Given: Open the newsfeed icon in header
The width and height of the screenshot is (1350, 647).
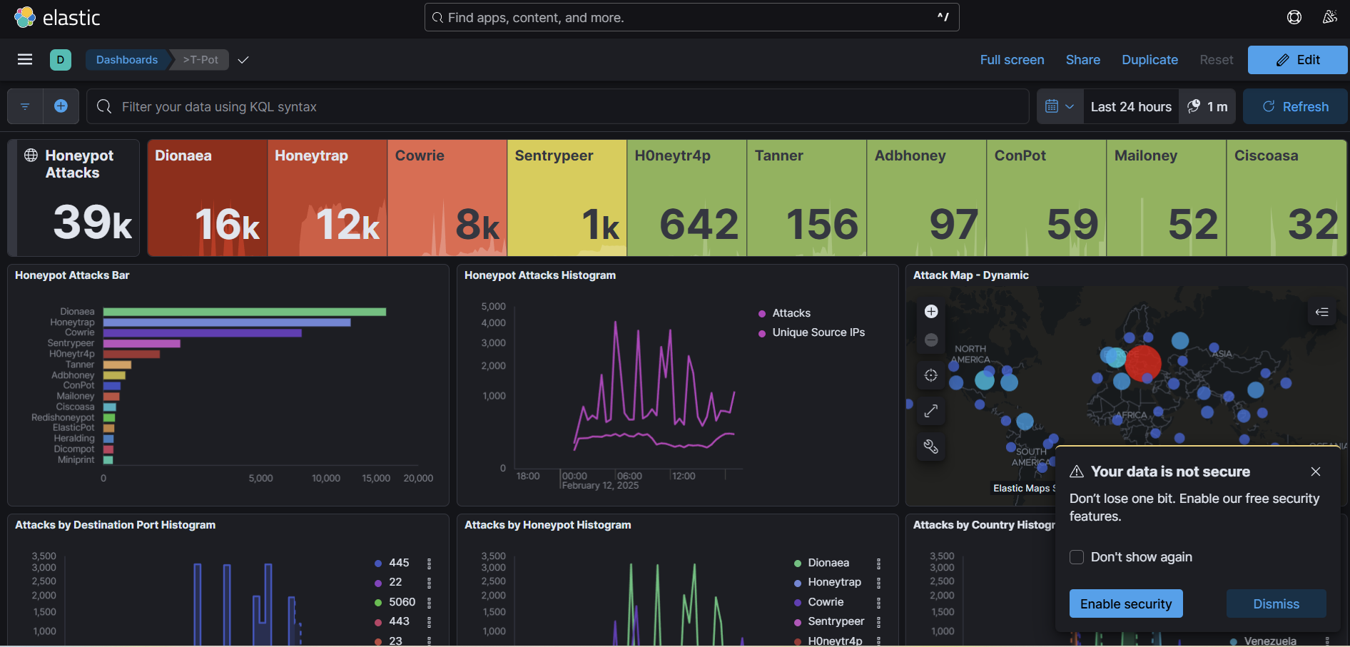Looking at the screenshot, I should pos(1329,17).
